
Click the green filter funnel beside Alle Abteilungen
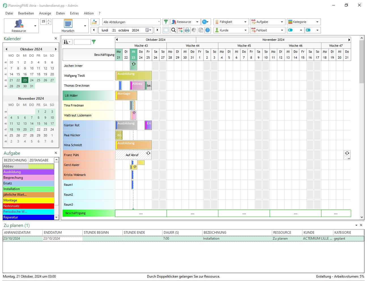point(166,22)
